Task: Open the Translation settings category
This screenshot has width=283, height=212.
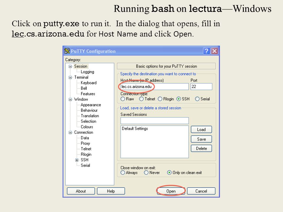Action: [90, 116]
